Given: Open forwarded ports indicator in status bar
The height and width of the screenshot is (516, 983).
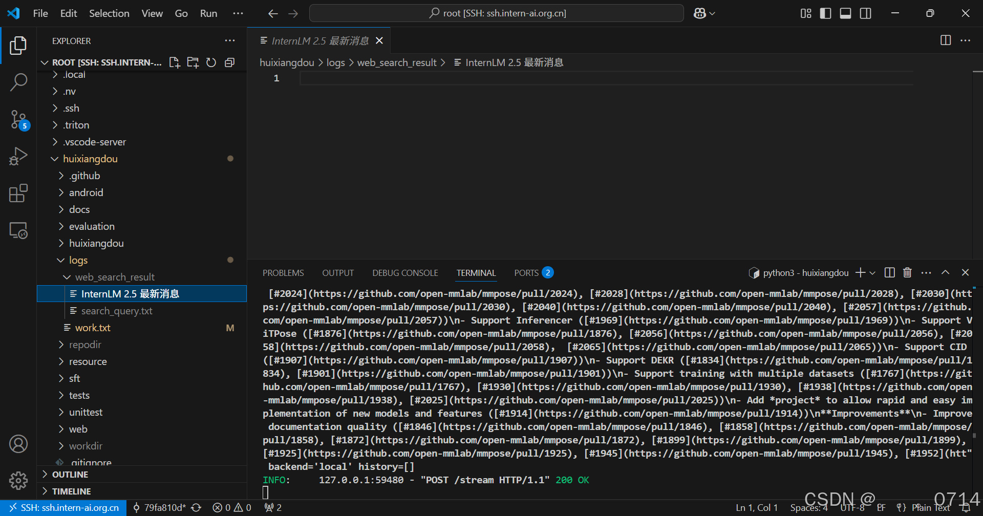Looking at the screenshot, I should click(273, 508).
